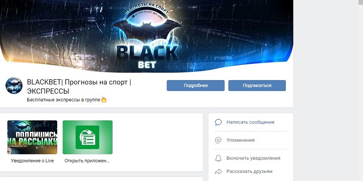The image size is (363, 181).
Task: Open the BLACKBET group avatar
Action: [x=14, y=86]
